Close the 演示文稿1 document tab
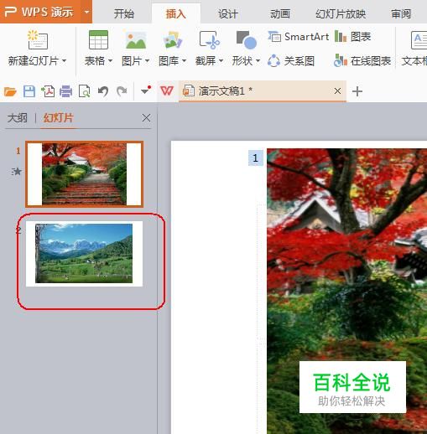This screenshot has height=434, width=427. (337, 91)
